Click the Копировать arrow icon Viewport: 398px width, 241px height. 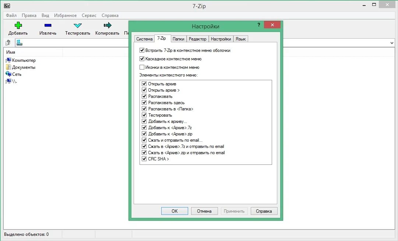(x=108, y=25)
